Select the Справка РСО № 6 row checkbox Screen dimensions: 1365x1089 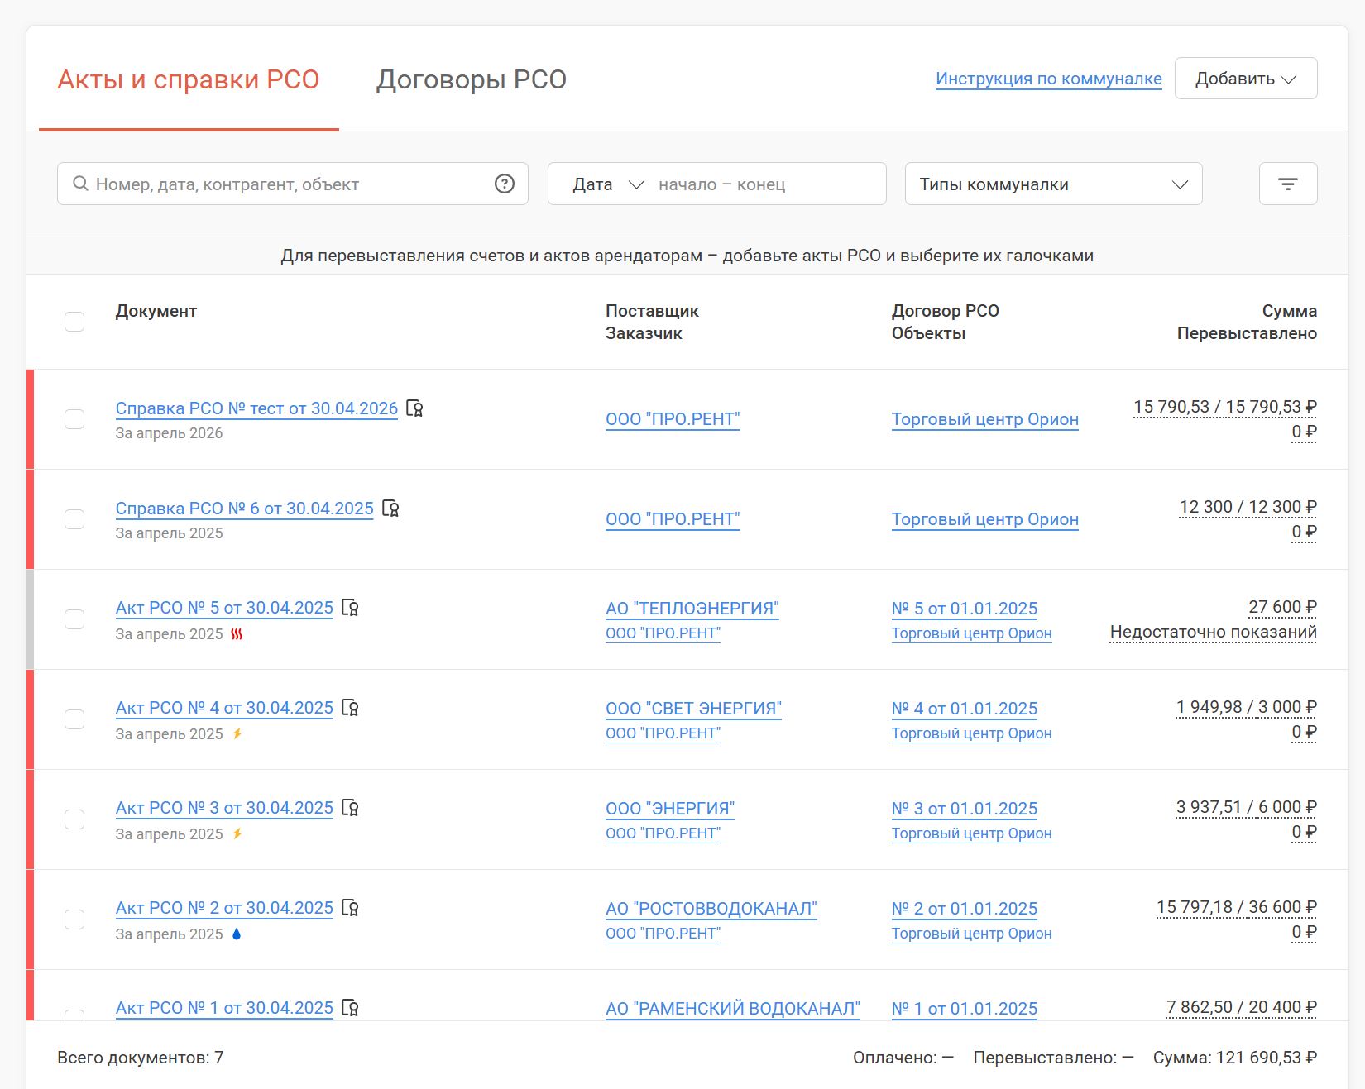(74, 519)
